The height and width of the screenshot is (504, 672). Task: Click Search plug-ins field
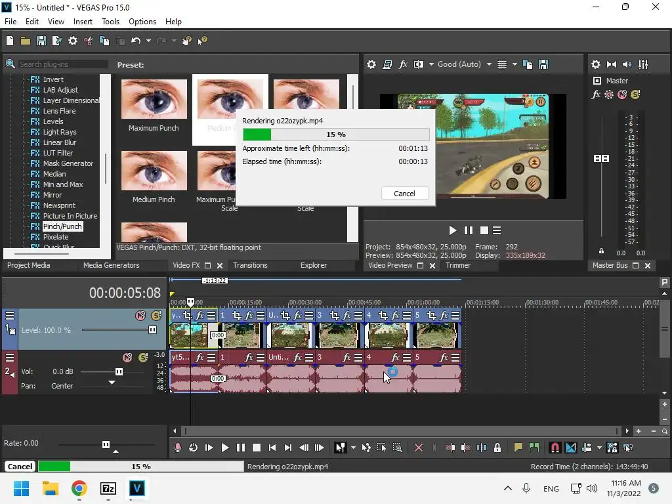(63, 64)
